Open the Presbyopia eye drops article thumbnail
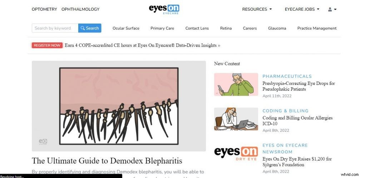Image resolution: width=366 pixels, height=178 pixels. click(236, 85)
